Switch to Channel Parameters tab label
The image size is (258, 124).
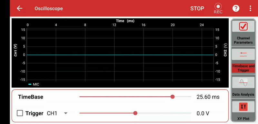(x=243, y=40)
